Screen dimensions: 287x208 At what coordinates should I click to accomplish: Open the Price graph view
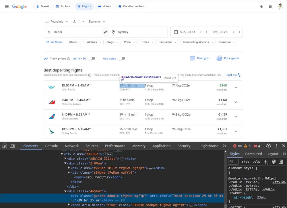tap(228, 58)
